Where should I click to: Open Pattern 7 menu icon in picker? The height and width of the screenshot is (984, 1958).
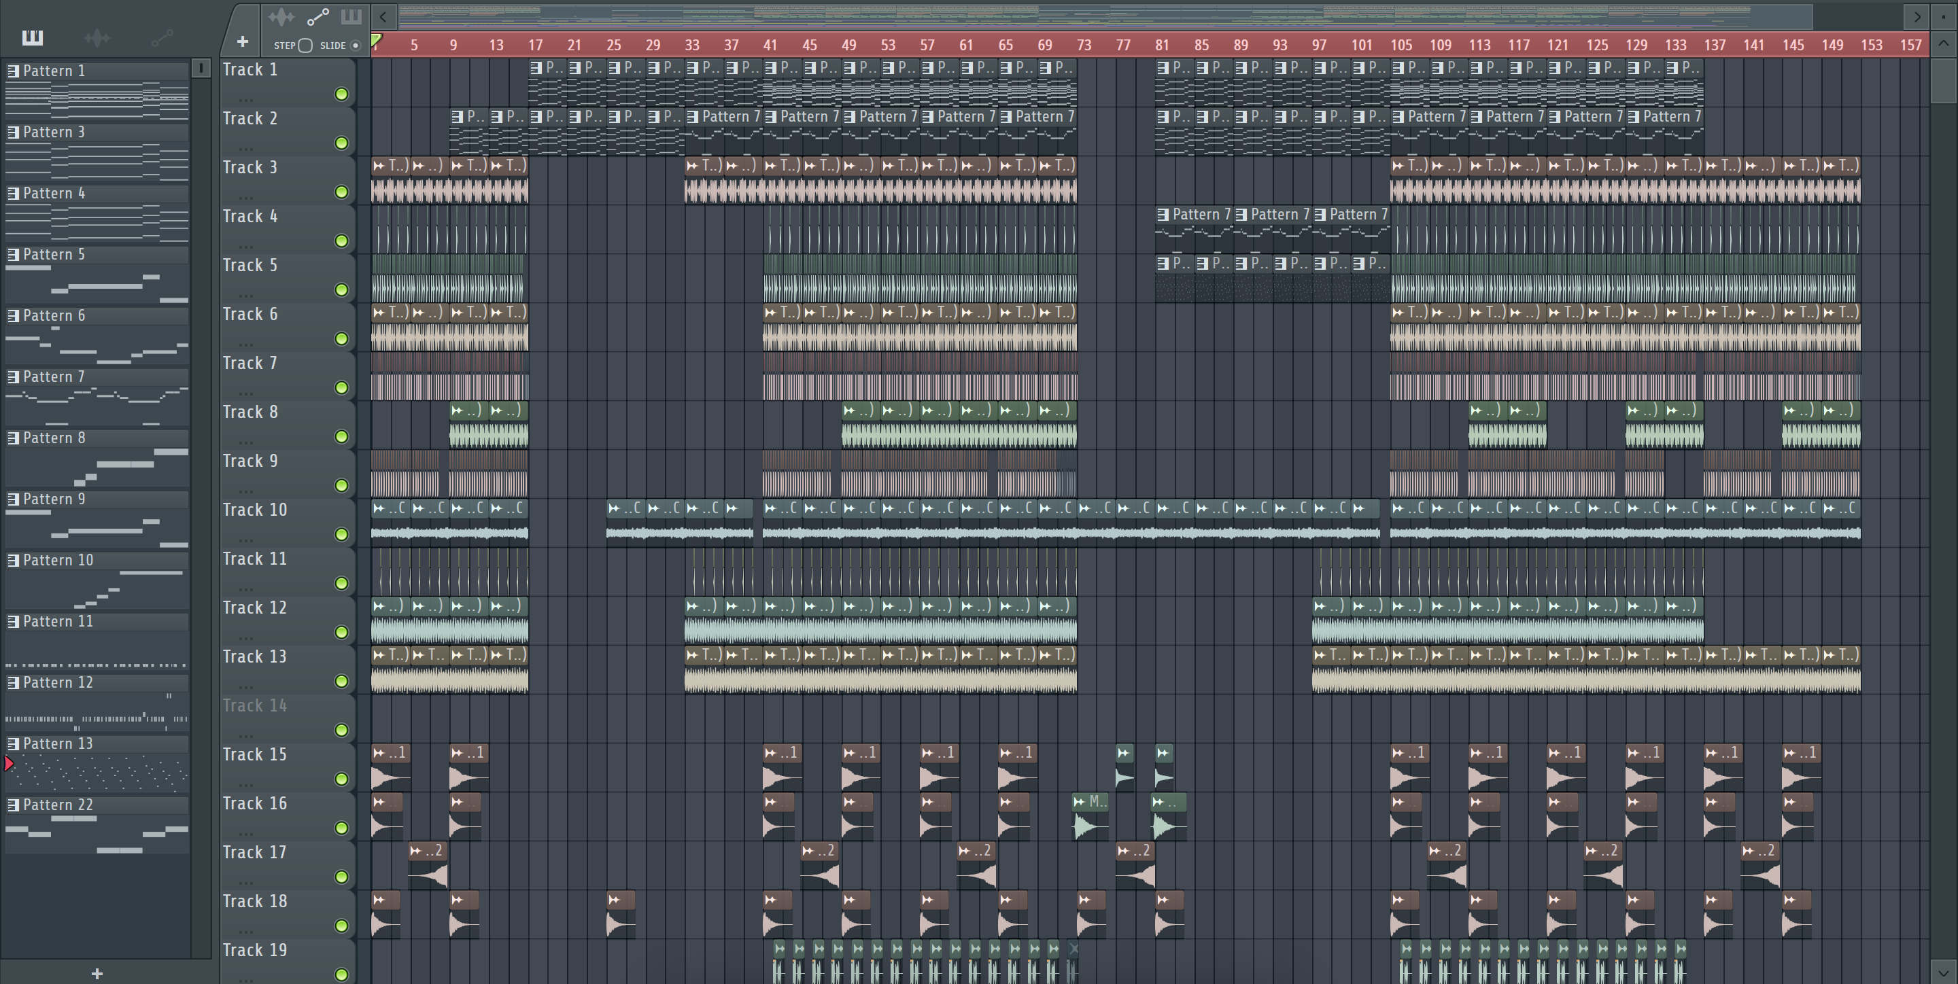point(13,377)
